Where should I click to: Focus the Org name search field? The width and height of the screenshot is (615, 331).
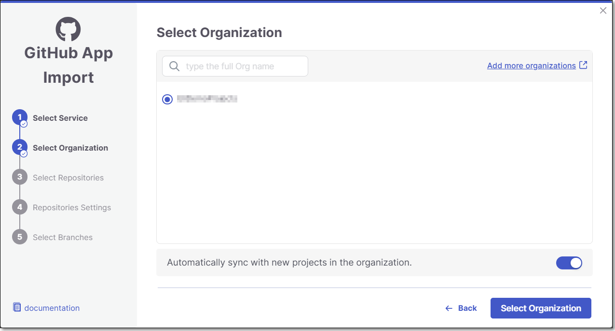click(241, 66)
